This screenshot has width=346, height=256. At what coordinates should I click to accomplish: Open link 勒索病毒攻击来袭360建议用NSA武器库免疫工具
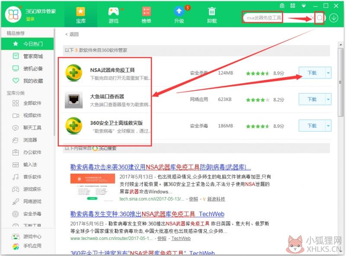[160, 167]
